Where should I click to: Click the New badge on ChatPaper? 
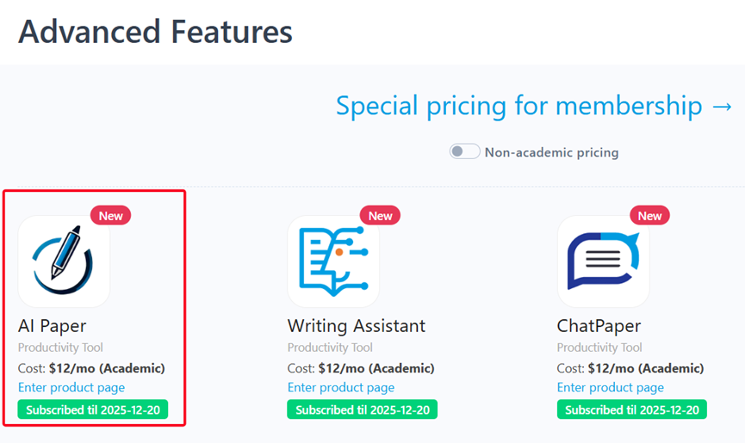pos(649,216)
